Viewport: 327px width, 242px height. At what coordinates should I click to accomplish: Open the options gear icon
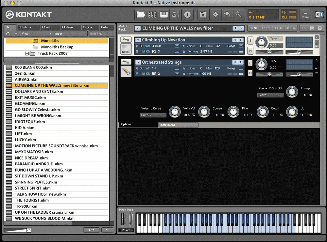point(215,15)
